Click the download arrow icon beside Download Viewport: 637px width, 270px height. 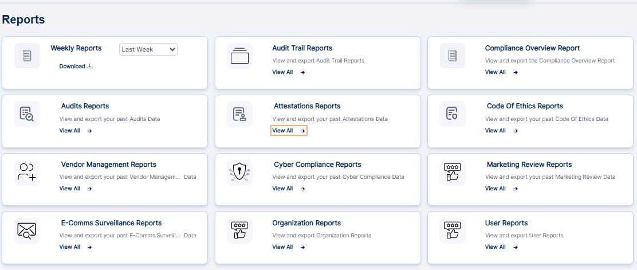coord(90,66)
